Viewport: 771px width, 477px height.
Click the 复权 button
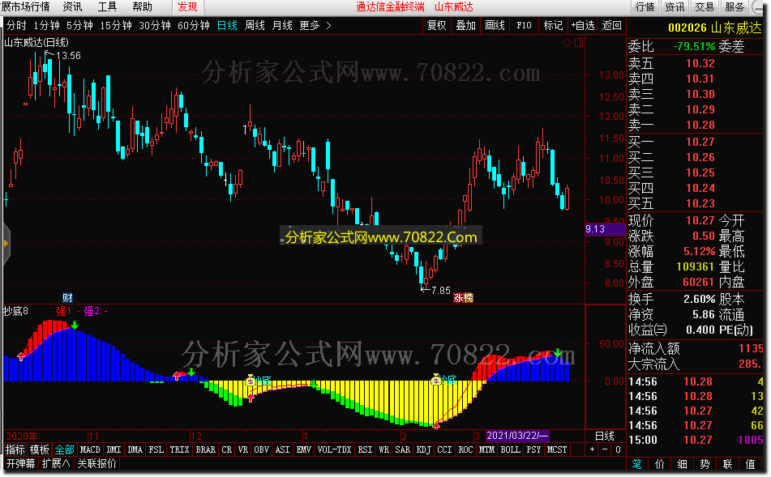[436, 26]
